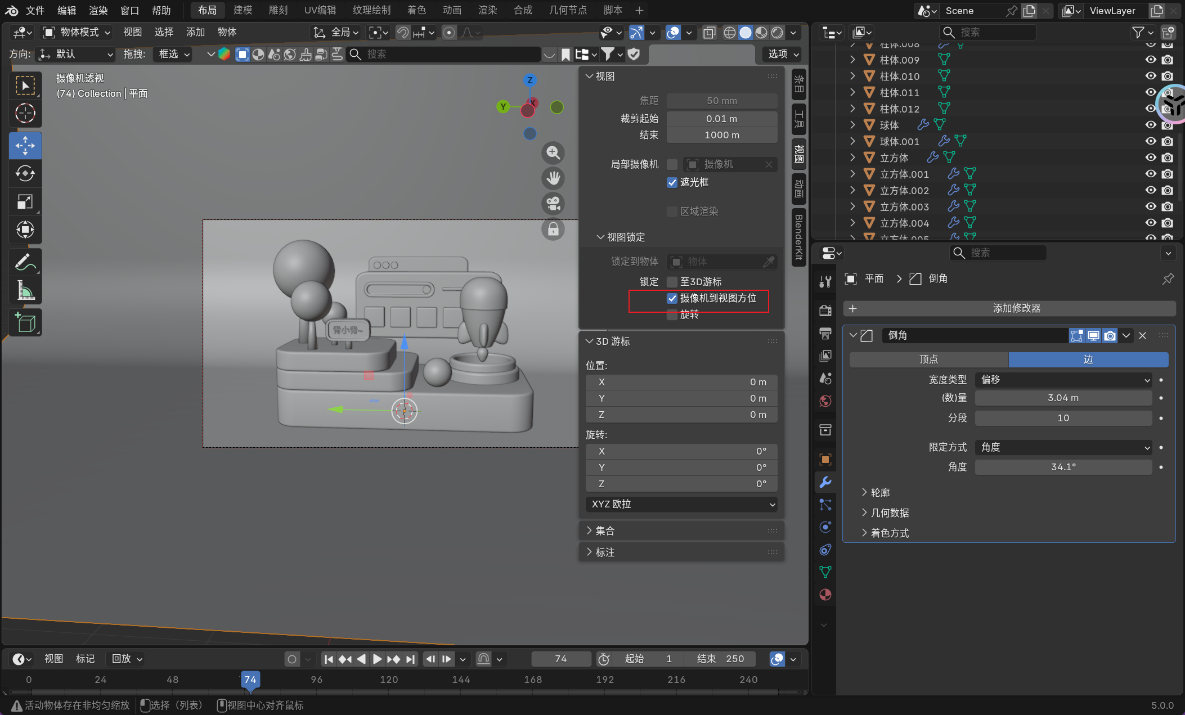Toggle camera view with camera icon
Image resolution: width=1185 pixels, height=715 pixels.
point(553,204)
